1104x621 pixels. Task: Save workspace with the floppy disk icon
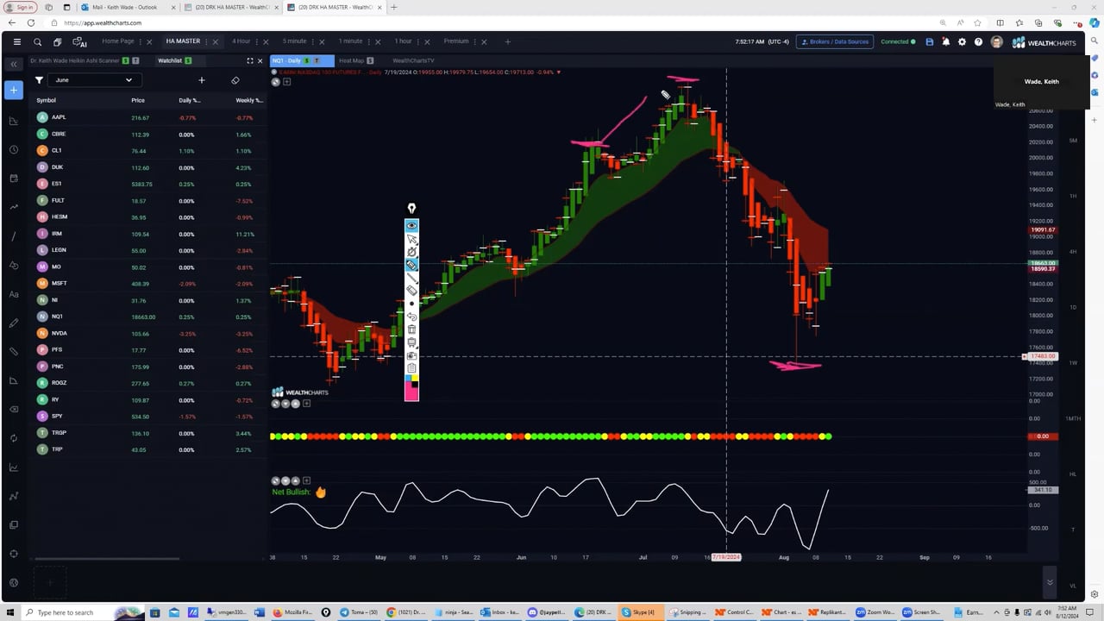929,41
